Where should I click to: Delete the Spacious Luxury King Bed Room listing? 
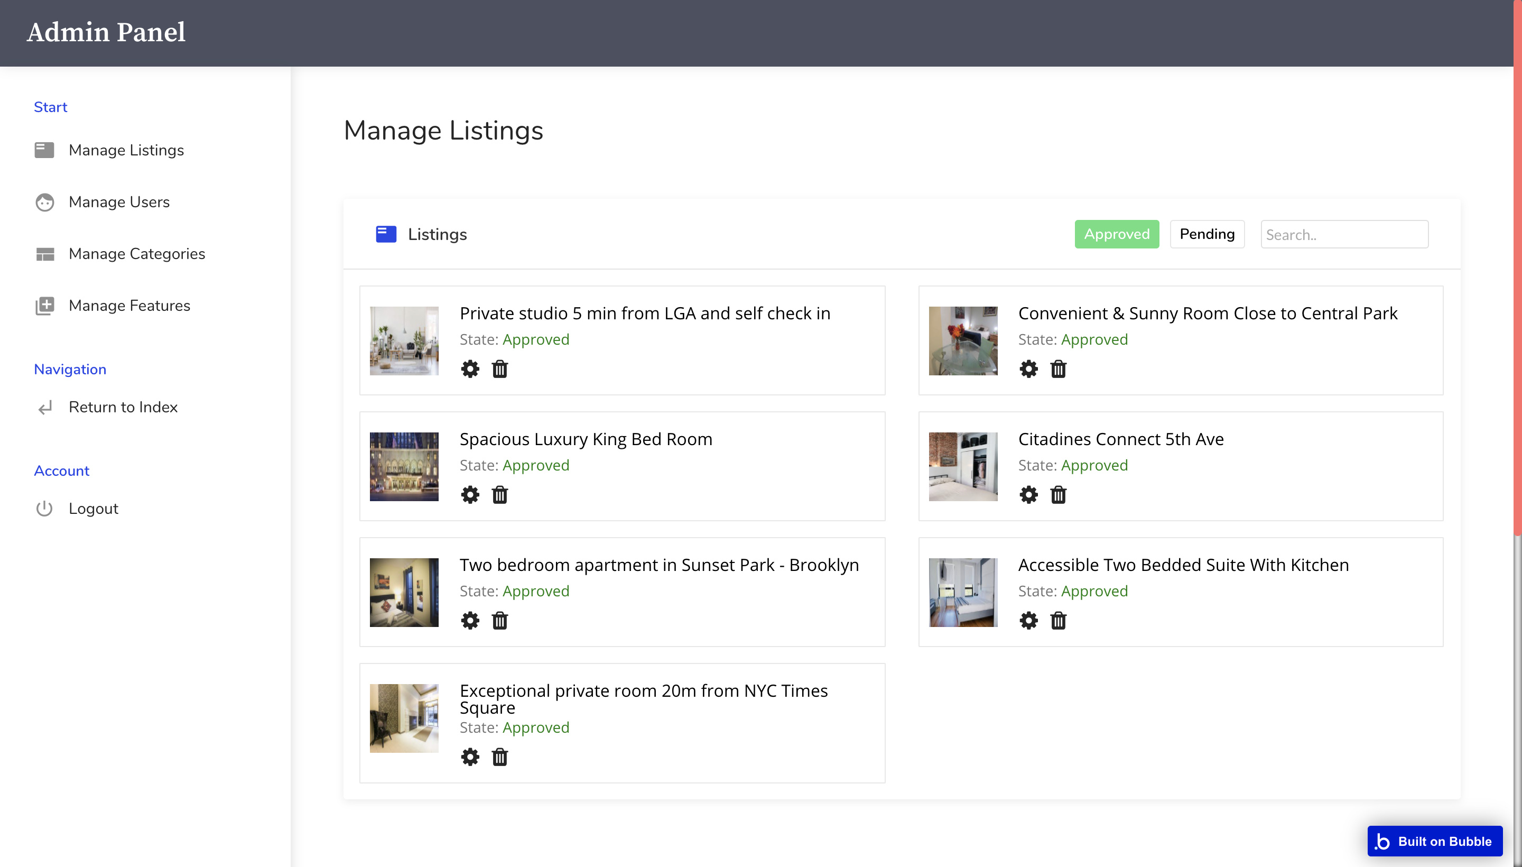[499, 495]
